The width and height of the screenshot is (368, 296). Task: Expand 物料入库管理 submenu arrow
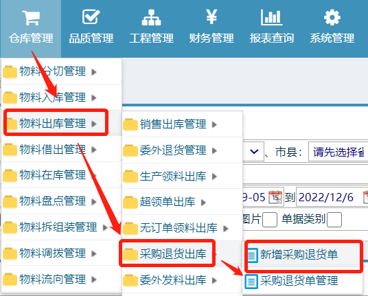pos(94,98)
